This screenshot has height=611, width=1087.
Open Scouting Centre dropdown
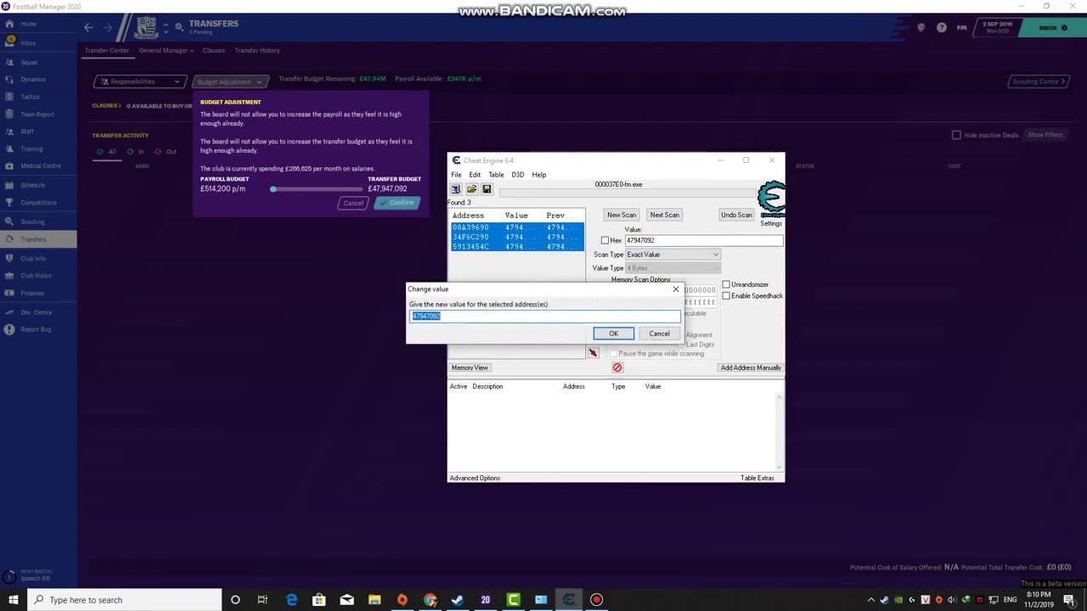click(x=1039, y=81)
